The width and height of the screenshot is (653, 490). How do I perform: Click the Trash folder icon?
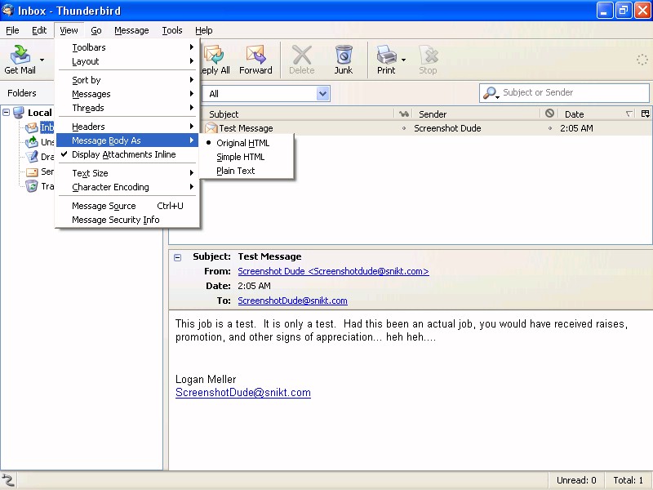click(x=32, y=186)
